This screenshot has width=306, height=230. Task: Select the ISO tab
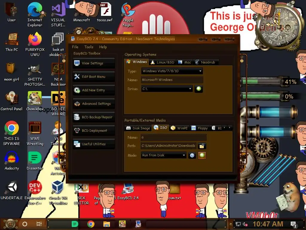pos(160,128)
